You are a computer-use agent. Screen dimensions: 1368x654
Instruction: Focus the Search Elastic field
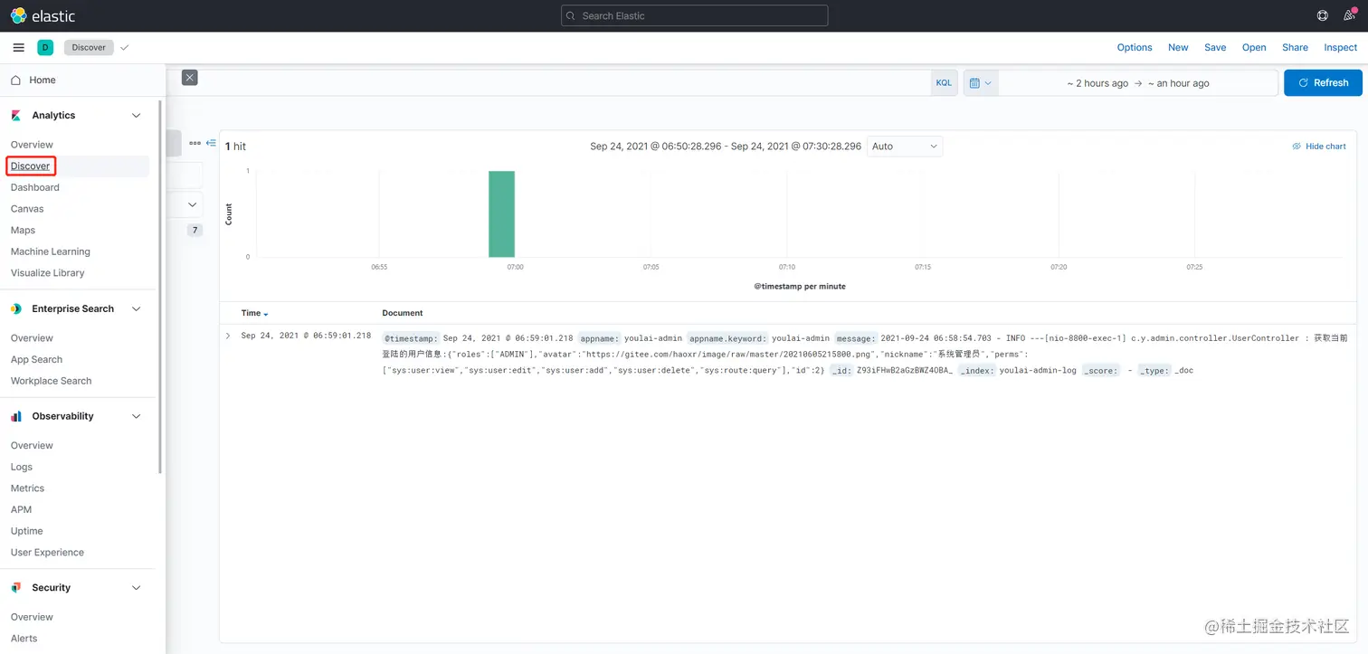pyautogui.click(x=694, y=15)
